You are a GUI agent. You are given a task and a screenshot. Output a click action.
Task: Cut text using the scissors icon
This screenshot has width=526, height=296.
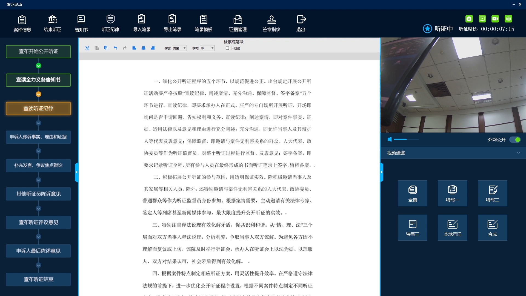pyautogui.click(x=87, y=48)
